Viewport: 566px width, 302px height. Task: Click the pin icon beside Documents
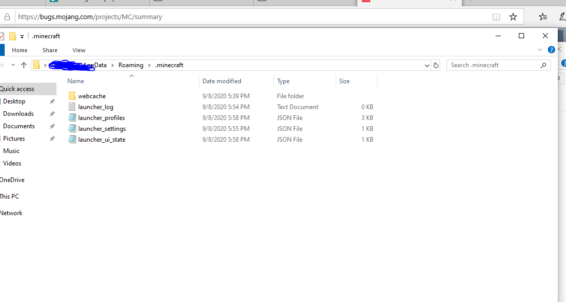click(x=52, y=126)
